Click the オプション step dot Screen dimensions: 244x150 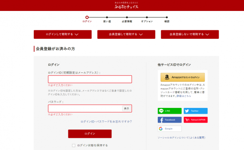tap(147, 17)
